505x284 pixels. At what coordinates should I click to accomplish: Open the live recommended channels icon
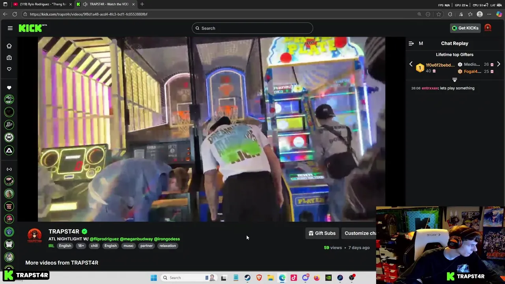(x=9, y=169)
